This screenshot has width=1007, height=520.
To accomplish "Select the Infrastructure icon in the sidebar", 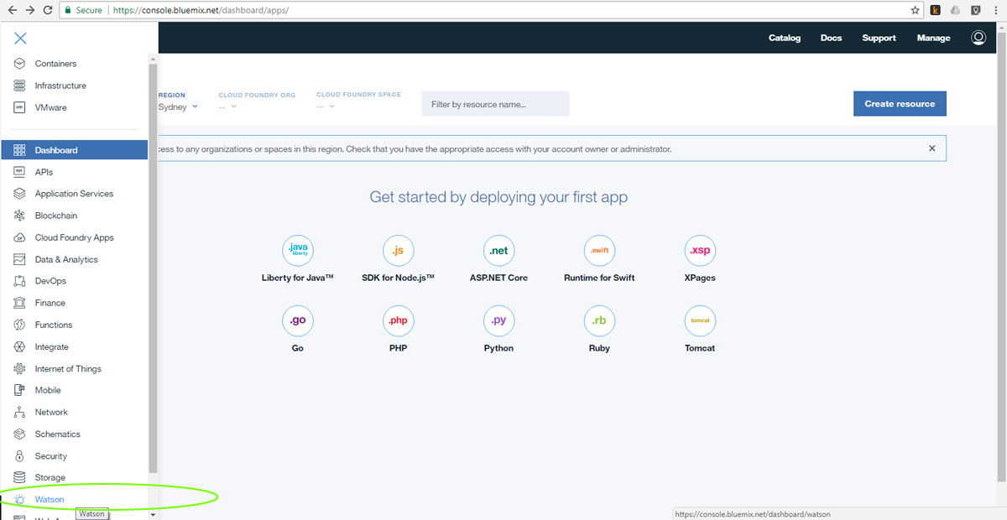I will coord(19,86).
